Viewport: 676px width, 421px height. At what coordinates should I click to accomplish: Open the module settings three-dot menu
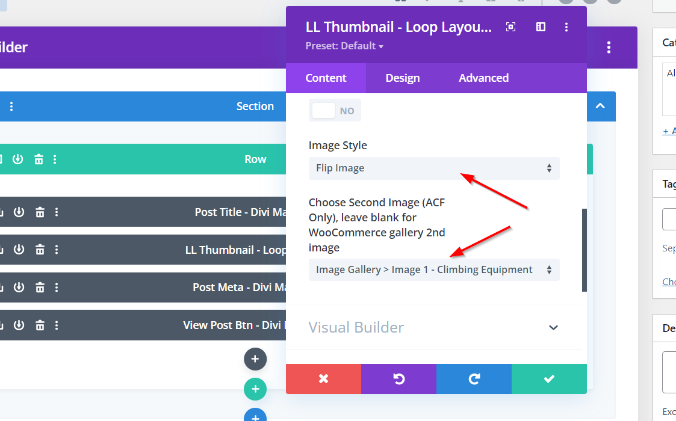click(x=566, y=27)
